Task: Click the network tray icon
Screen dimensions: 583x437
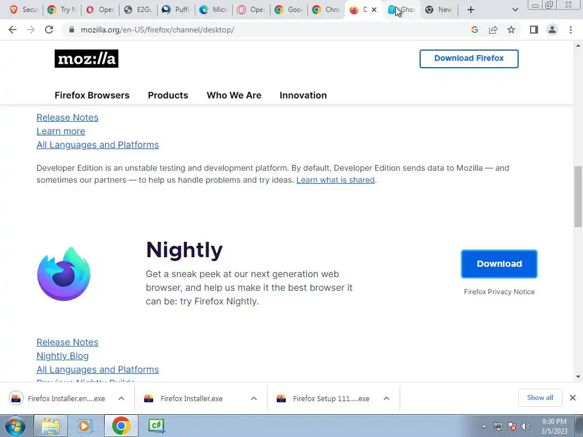Action: pyautogui.click(x=498, y=426)
